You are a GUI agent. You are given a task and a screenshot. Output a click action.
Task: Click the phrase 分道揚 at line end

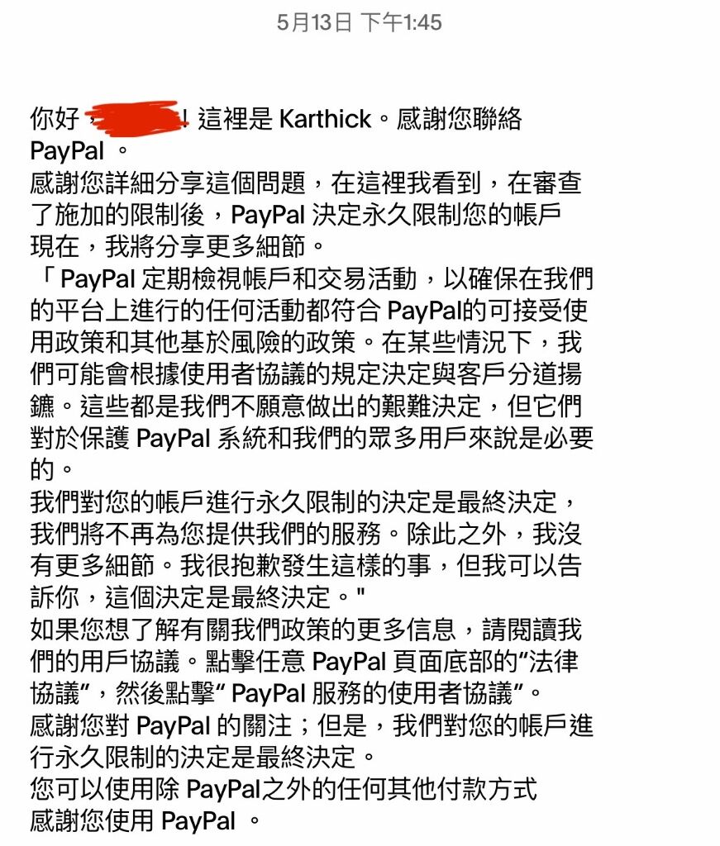point(545,374)
